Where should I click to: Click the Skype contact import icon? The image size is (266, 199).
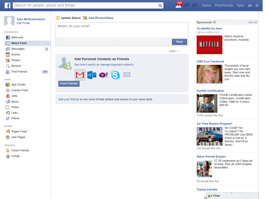click(x=115, y=75)
